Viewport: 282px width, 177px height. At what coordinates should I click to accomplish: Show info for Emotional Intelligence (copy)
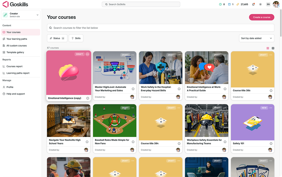point(87,98)
